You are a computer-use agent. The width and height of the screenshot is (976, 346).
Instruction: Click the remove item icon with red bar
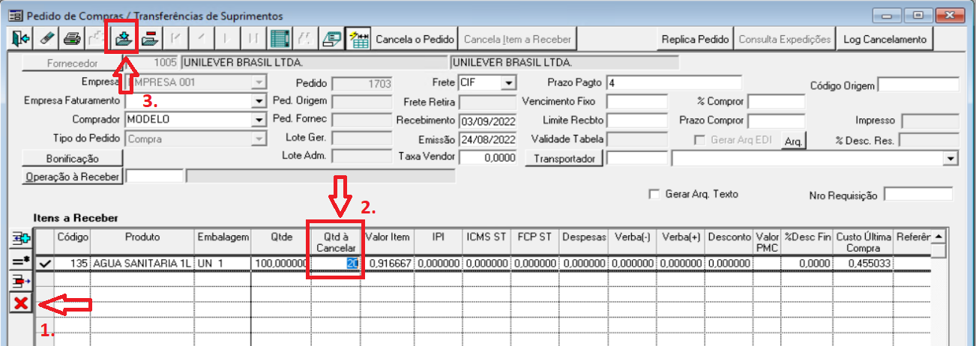pos(19,282)
